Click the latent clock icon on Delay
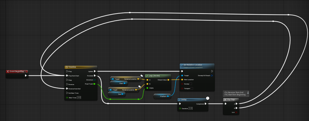Image resolution: width=309 pixels, height=121 pixels. click(207, 98)
